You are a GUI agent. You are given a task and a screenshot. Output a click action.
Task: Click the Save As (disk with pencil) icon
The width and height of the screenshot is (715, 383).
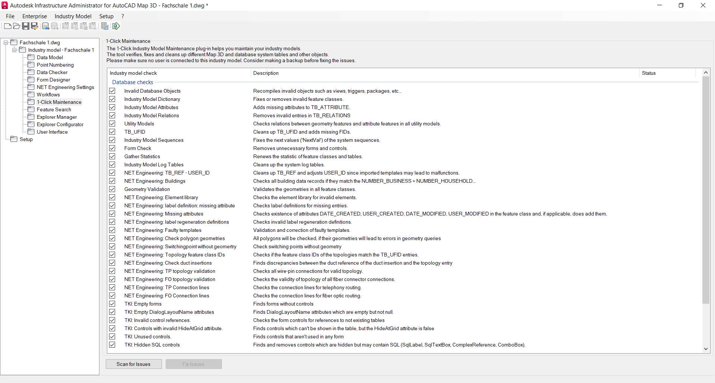click(35, 26)
